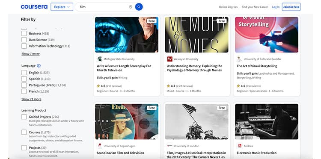Tick the French language checkbox

24,91
